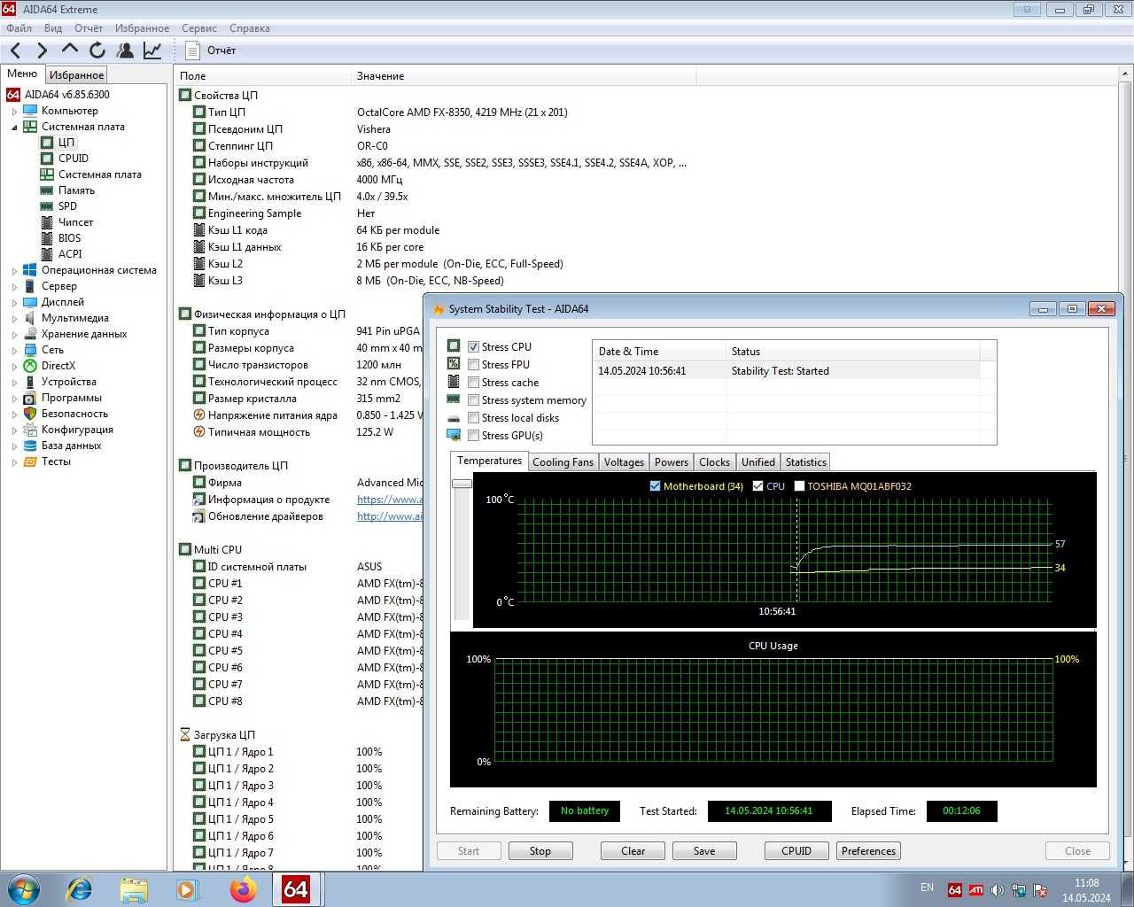This screenshot has width=1134, height=907.
Task: Open the Windows Start orb
Action: pyautogui.click(x=24, y=889)
